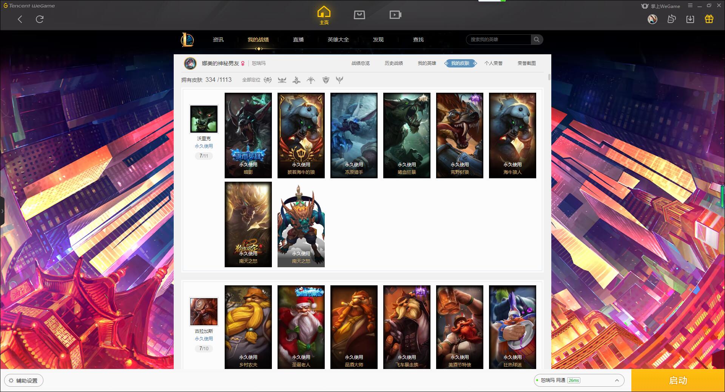Open the 发现 discover menu
Screen dimensions: 725x392
coord(378,40)
